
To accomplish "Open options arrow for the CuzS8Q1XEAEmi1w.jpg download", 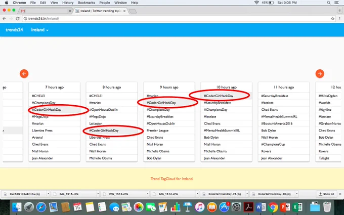I will [48, 194].
